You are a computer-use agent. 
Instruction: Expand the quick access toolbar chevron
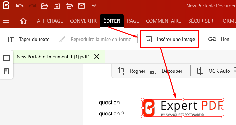(94, 6)
